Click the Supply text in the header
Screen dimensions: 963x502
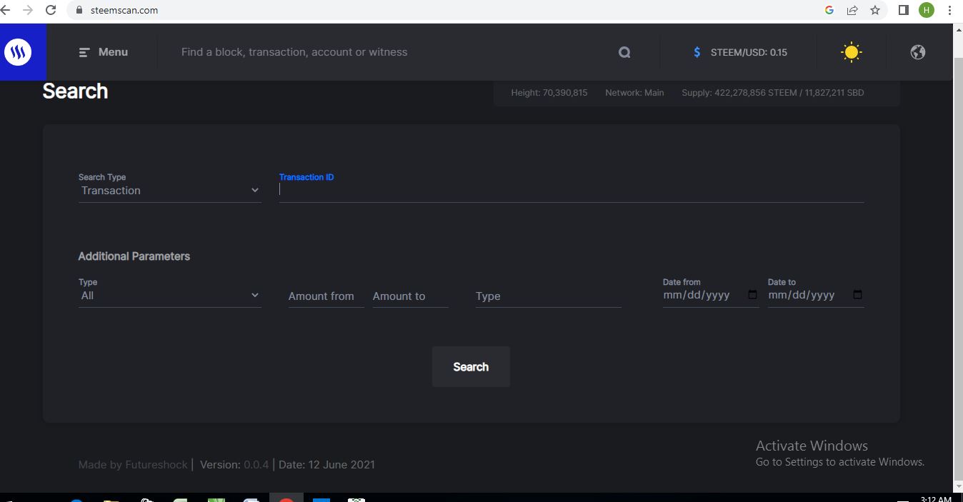coord(773,93)
